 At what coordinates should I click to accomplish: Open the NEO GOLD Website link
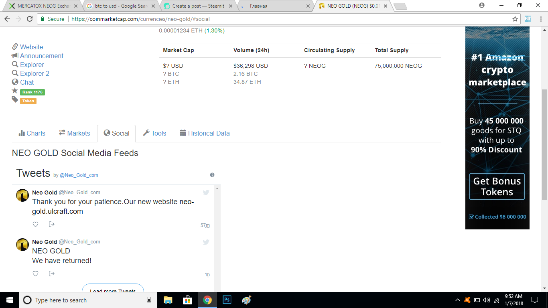coord(32,47)
